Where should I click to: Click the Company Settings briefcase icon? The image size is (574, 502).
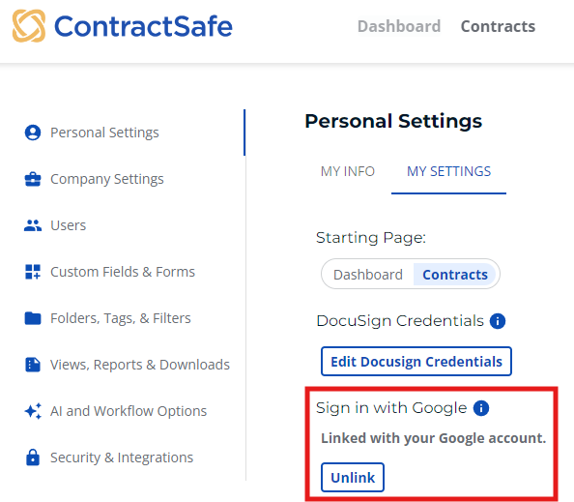click(33, 179)
